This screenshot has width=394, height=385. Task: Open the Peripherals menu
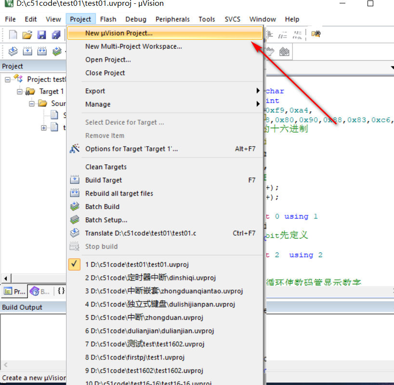[x=172, y=19]
